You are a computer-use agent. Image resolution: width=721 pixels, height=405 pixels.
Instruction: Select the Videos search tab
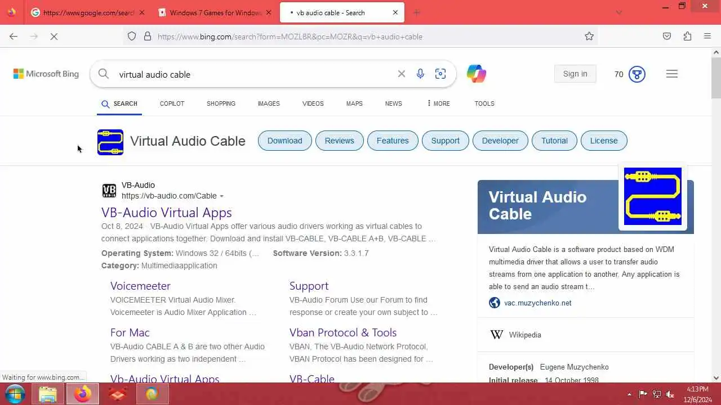[x=313, y=103]
